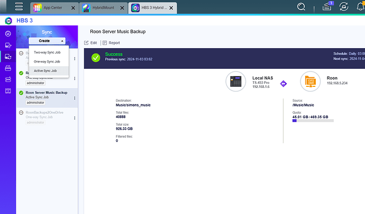
Task: Open the Sync sidebar icon
Action: pyautogui.click(x=8, y=57)
